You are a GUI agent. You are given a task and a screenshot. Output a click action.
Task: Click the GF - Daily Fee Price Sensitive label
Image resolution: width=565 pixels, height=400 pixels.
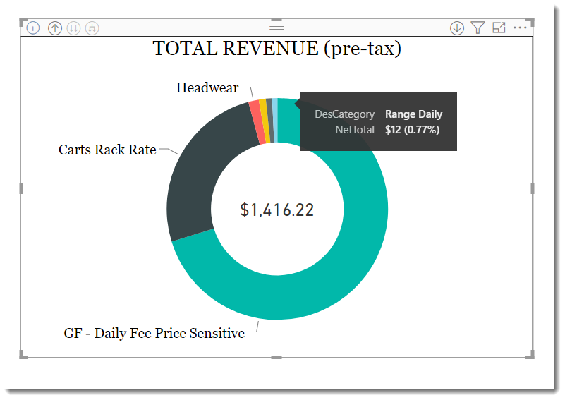154,333
